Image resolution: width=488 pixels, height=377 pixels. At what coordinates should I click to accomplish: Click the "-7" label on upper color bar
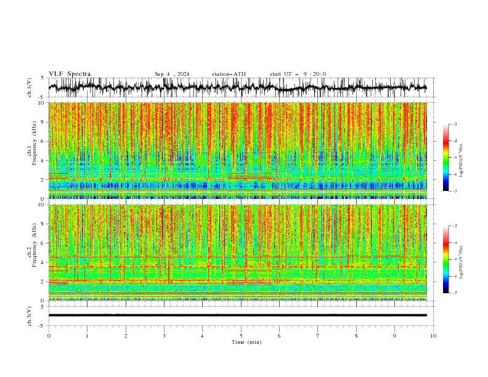455,191
